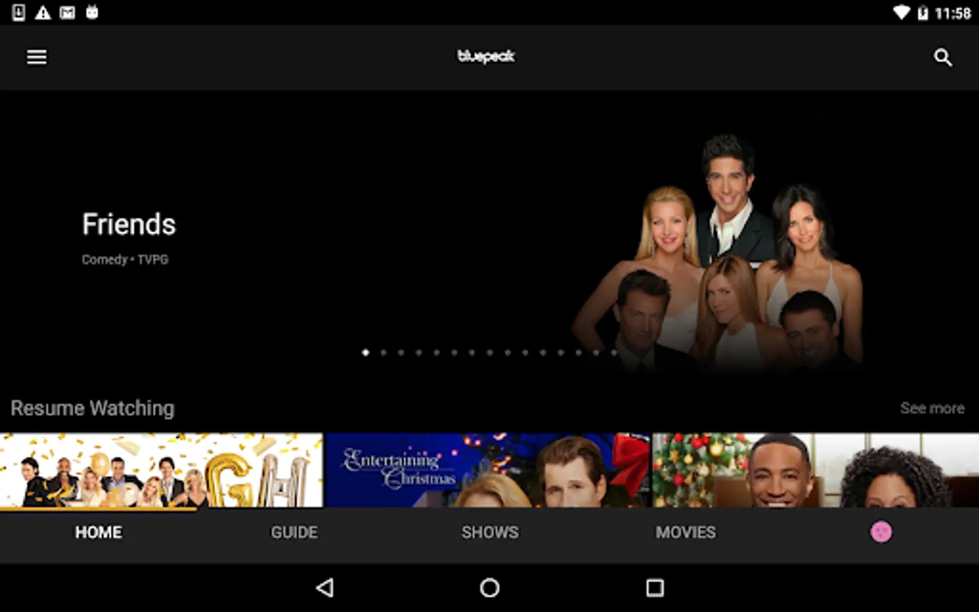Select the last carousel page dot
Viewport: 979px width, 612px height.
(613, 352)
